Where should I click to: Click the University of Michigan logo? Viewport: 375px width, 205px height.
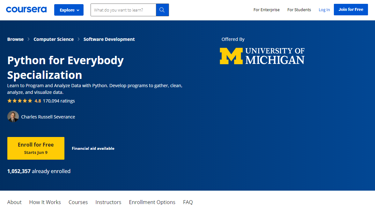pos(262,56)
